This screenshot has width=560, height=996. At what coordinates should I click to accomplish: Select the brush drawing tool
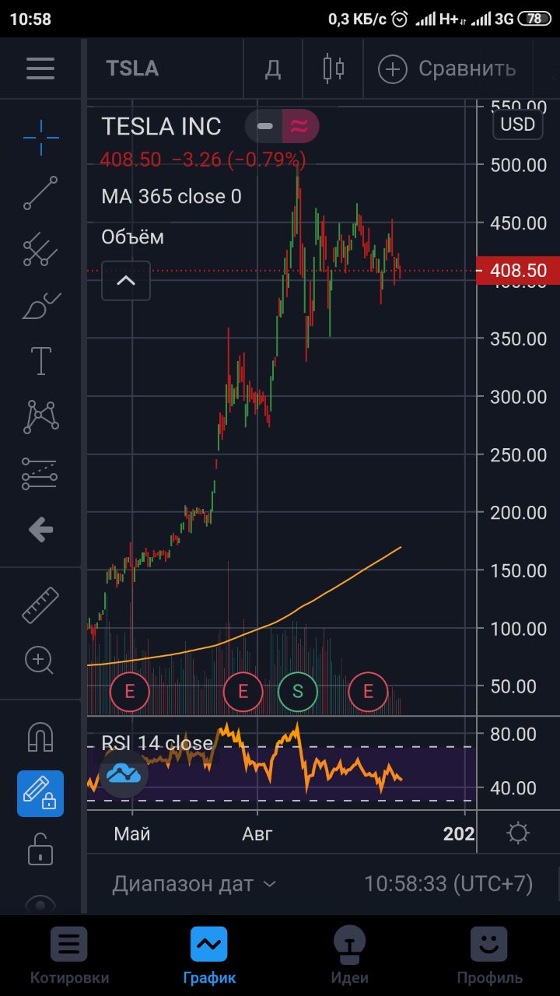[40, 305]
